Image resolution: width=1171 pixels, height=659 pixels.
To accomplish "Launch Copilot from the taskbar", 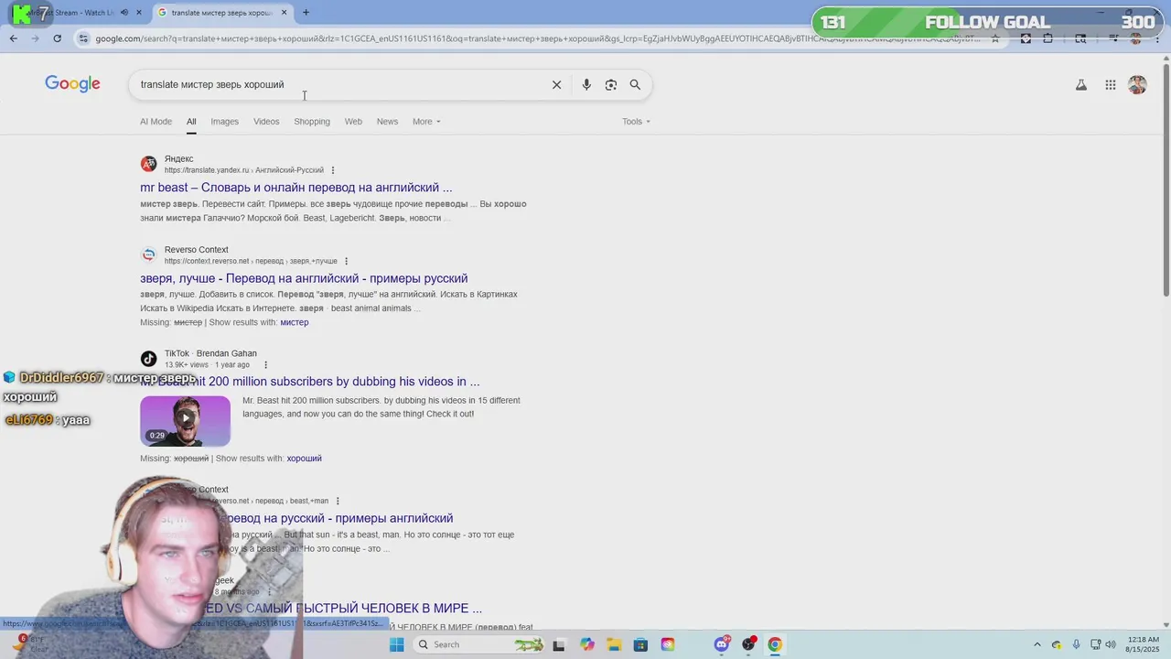I will coord(587,644).
